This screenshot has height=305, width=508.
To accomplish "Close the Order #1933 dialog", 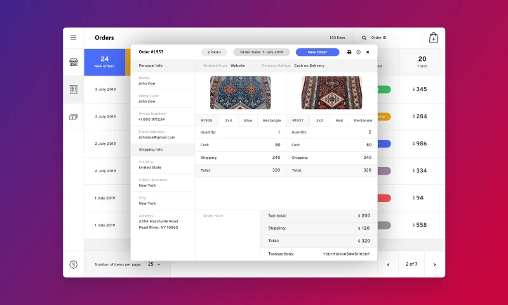I will (368, 52).
